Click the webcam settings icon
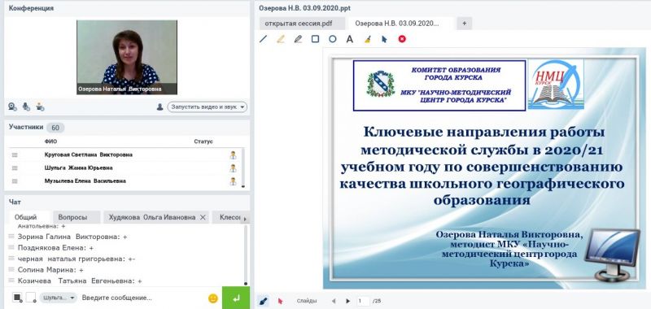Screen dimensions: 651x309 click(x=12, y=107)
